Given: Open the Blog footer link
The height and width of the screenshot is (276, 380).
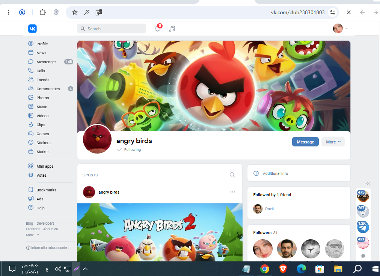Looking at the screenshot, I should [x=29, y=223].
